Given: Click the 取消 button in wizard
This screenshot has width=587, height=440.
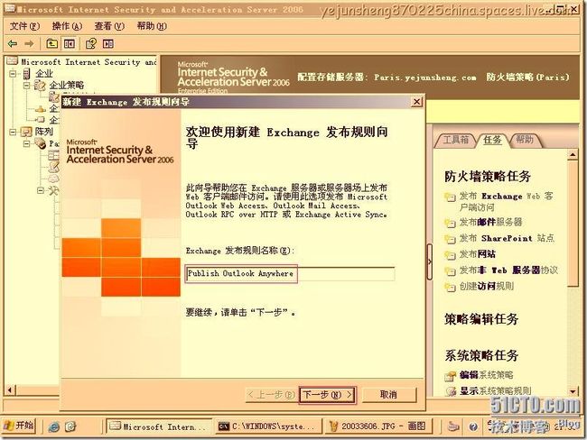Looking at the screenshot, I should tap(388, 395).
